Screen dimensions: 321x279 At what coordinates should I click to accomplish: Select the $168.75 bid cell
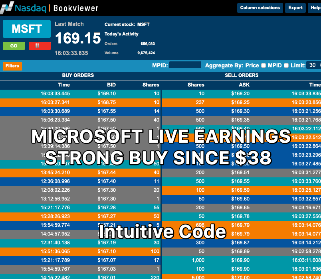coord(107,102)
